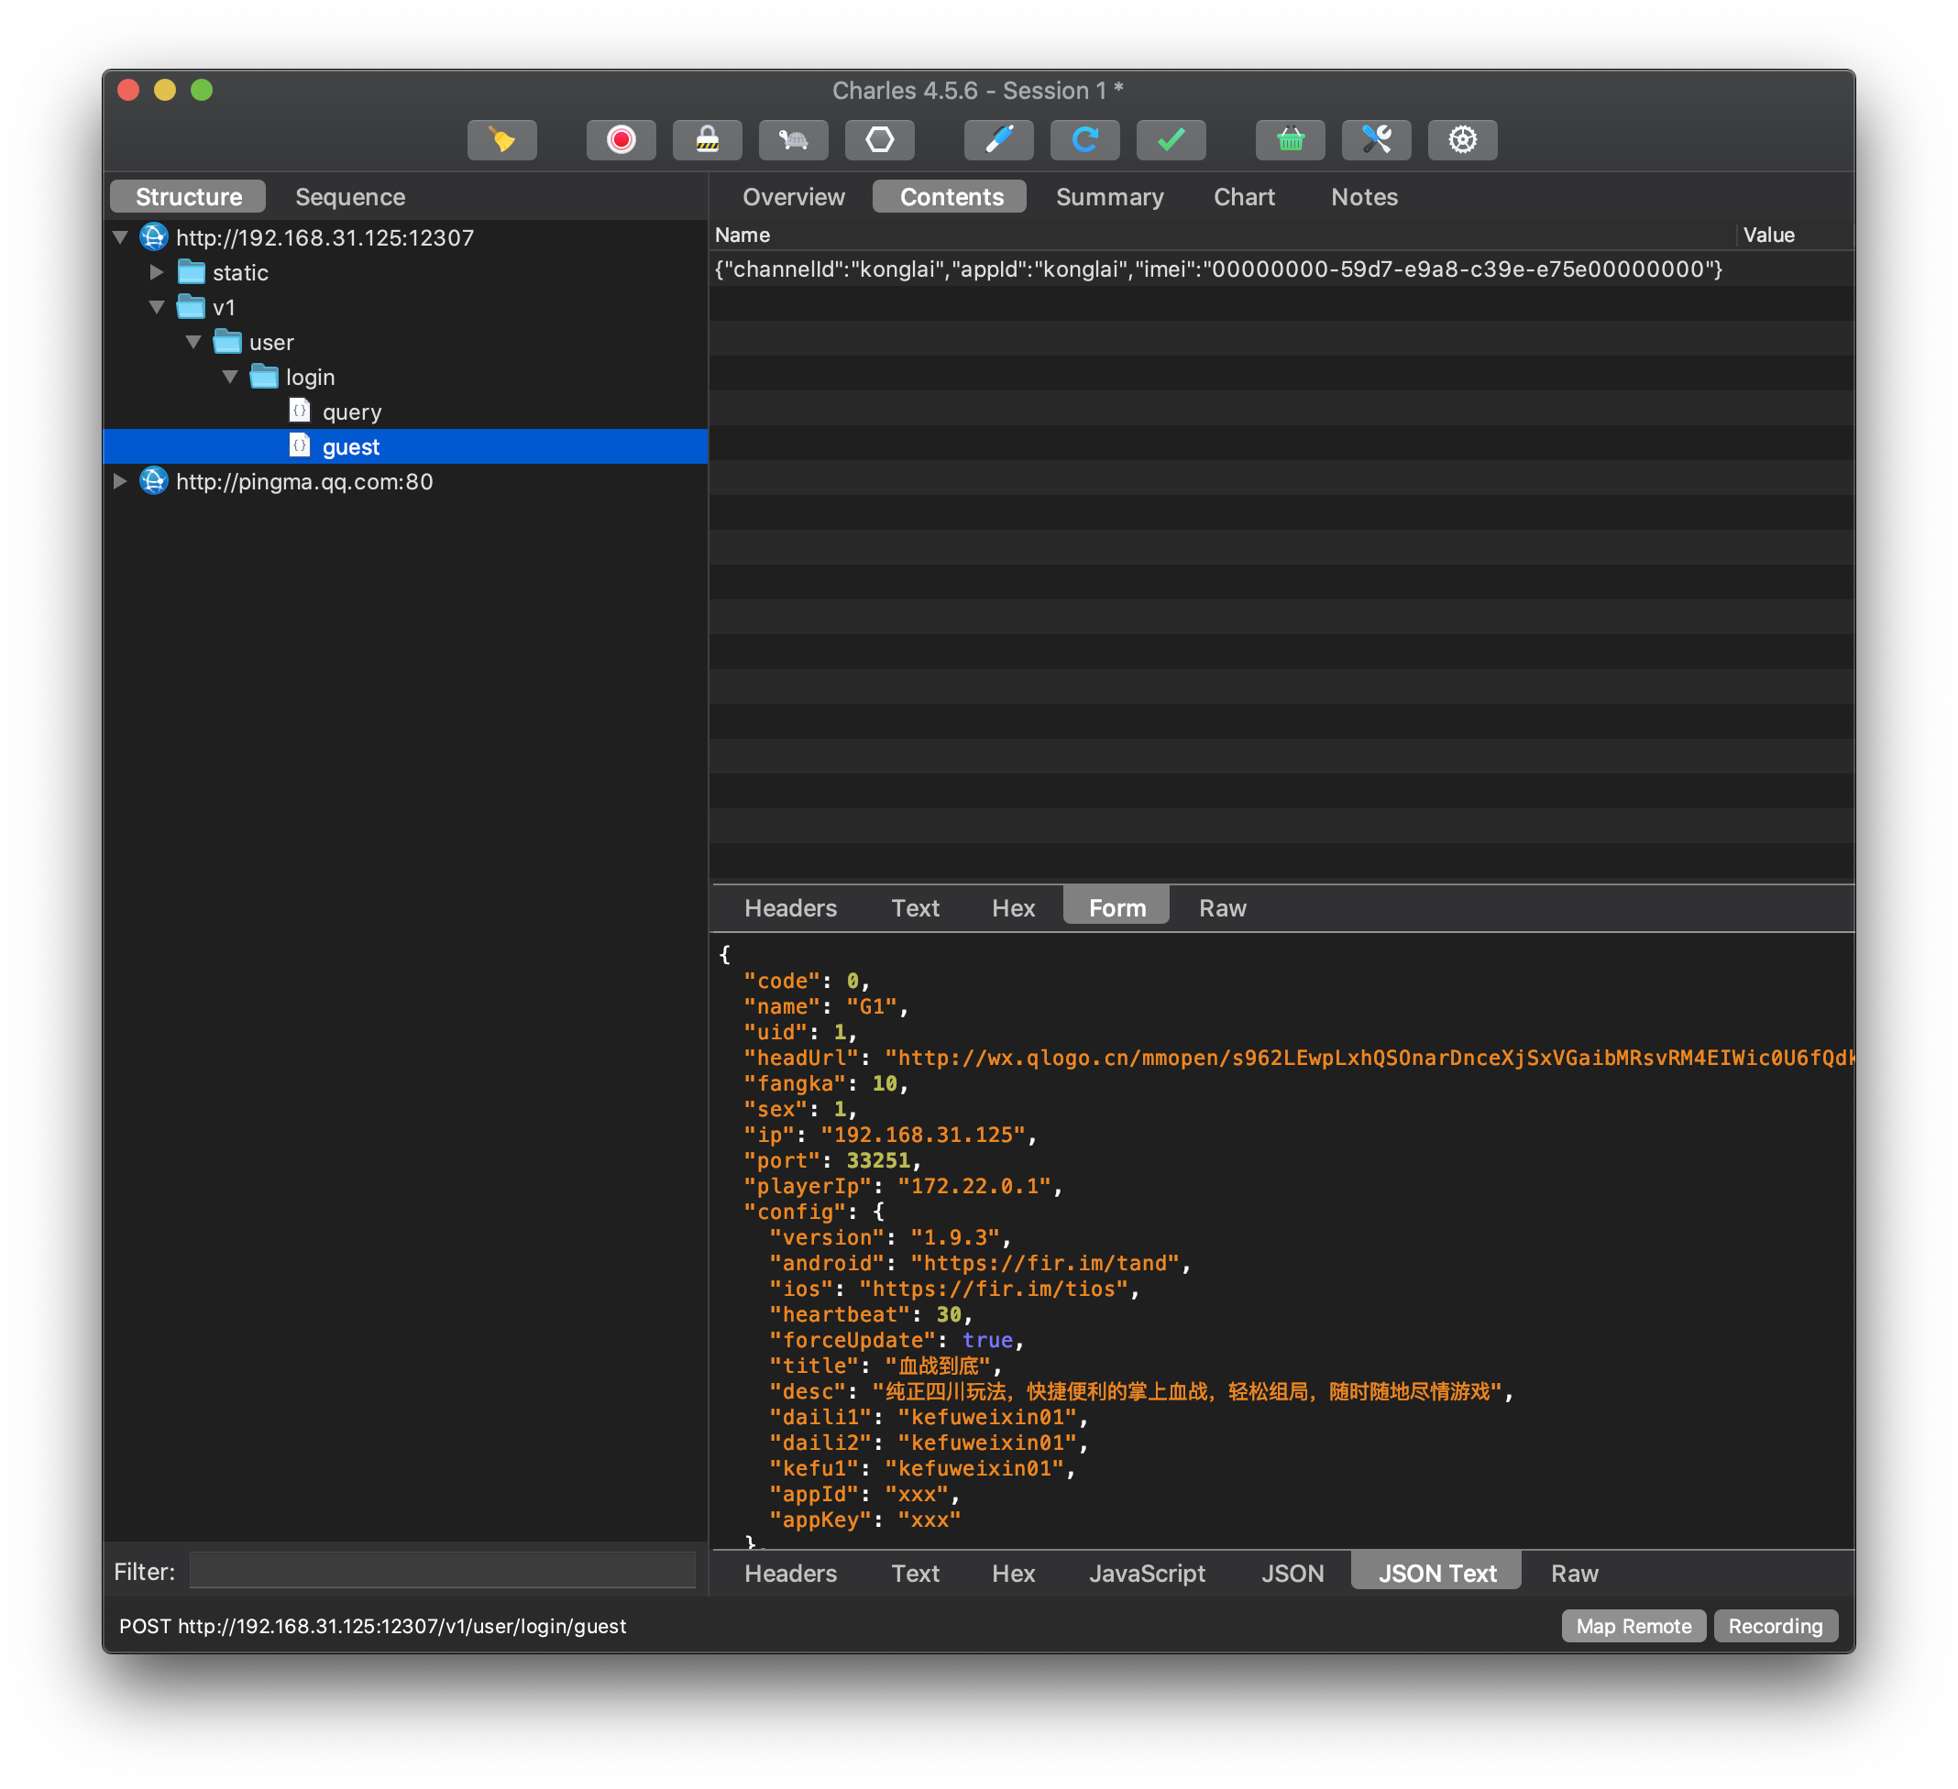This screenshot has width=1958, height=1789.
Task: Click the query tree item
Action: point(351,411)
